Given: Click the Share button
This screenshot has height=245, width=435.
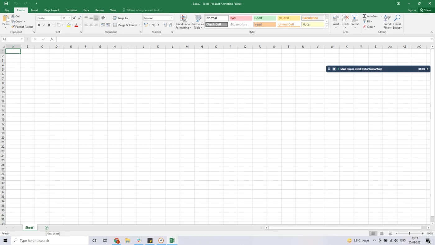Looking at the screenshot, I should click(425, 10).
